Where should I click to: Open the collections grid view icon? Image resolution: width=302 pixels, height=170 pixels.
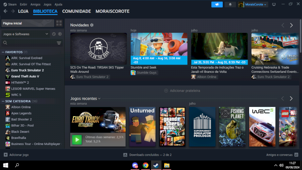pos(59,23)
